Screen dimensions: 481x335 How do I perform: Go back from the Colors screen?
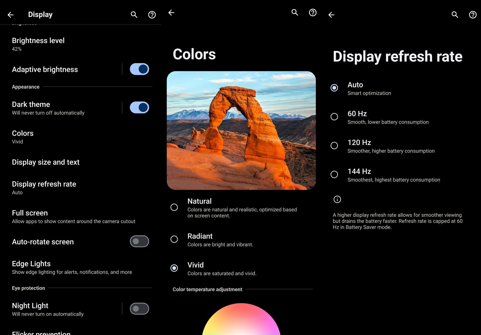171,12
